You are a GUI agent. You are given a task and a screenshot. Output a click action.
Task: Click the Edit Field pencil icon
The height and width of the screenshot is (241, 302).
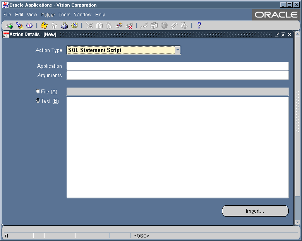[x=144, y=26]
